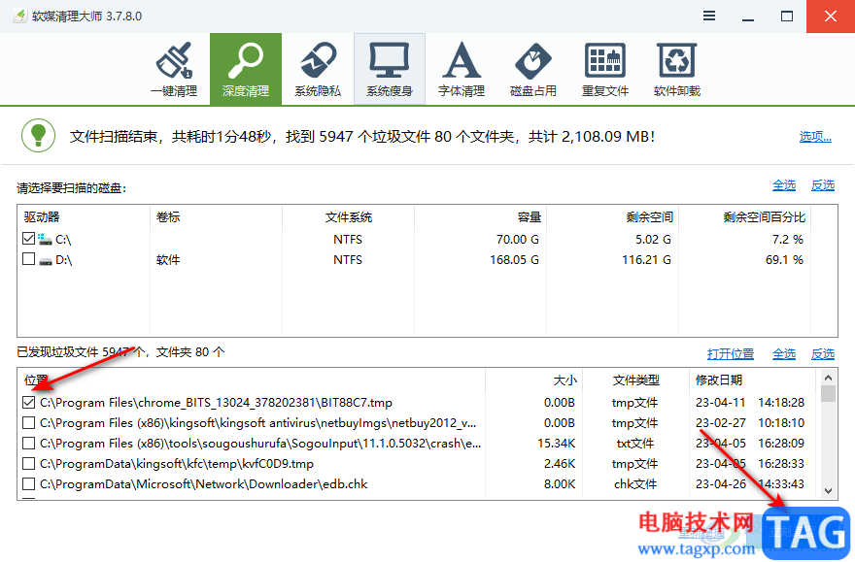Screen dimensions: 855x562
Task: Open the 系统瘦身 system slimming tool
Action: click(x=390, y=69)
